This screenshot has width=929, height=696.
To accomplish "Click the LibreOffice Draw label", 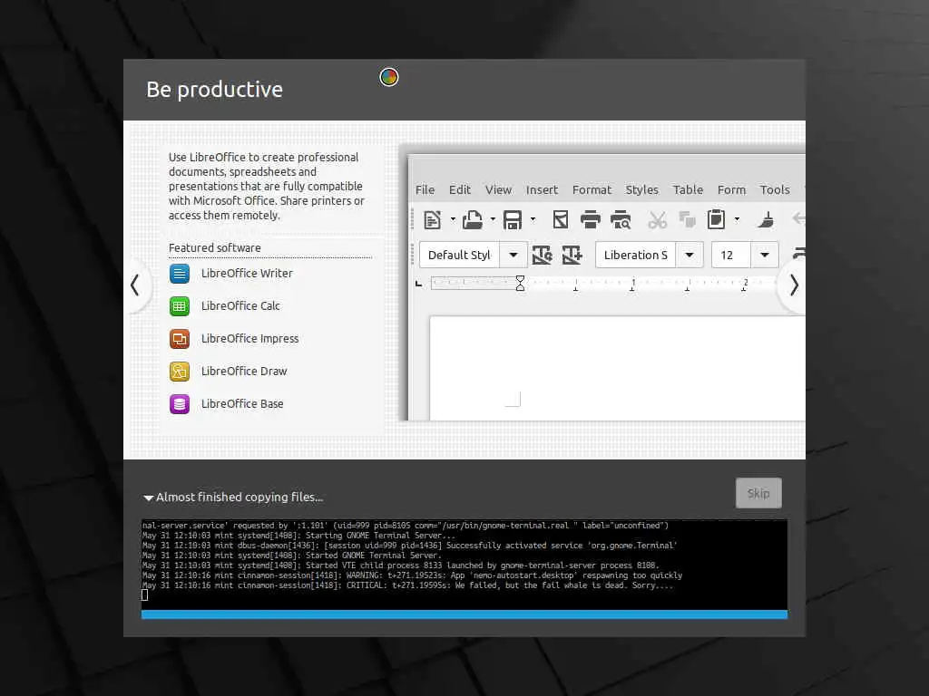I will coord(244,371).
